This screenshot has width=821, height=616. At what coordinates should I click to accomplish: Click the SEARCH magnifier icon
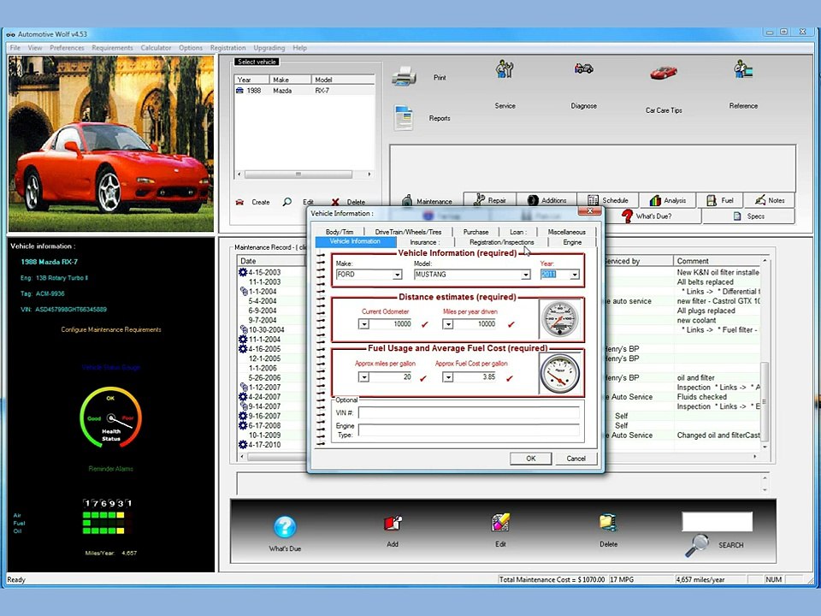click(x=697, y=545)
